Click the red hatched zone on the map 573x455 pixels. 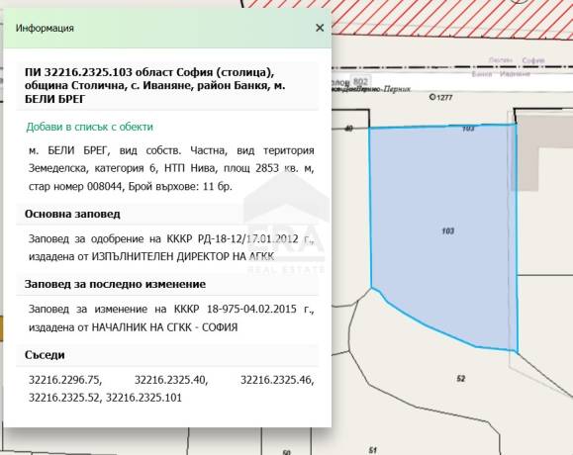[438, 17]
